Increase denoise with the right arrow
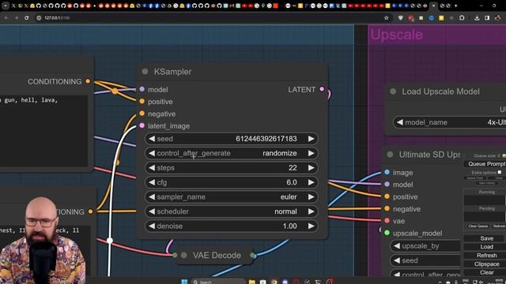This screenshot has width=506, height=284. point(311,226)
